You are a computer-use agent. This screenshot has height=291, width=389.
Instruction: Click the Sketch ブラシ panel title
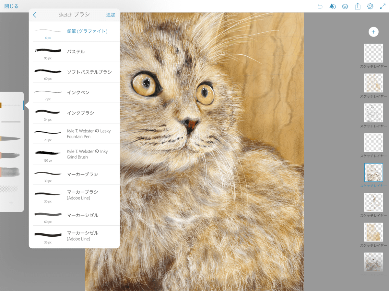click(x=74, y=15)
